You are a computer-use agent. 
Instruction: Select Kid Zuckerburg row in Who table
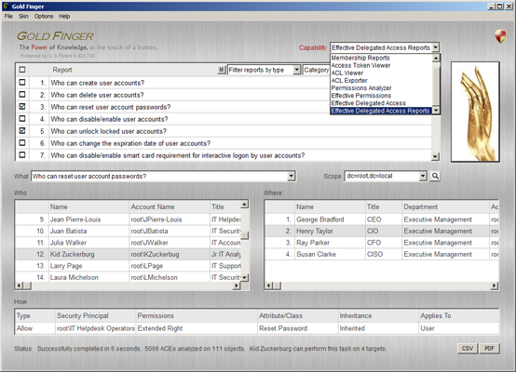[x=129, y=254]
